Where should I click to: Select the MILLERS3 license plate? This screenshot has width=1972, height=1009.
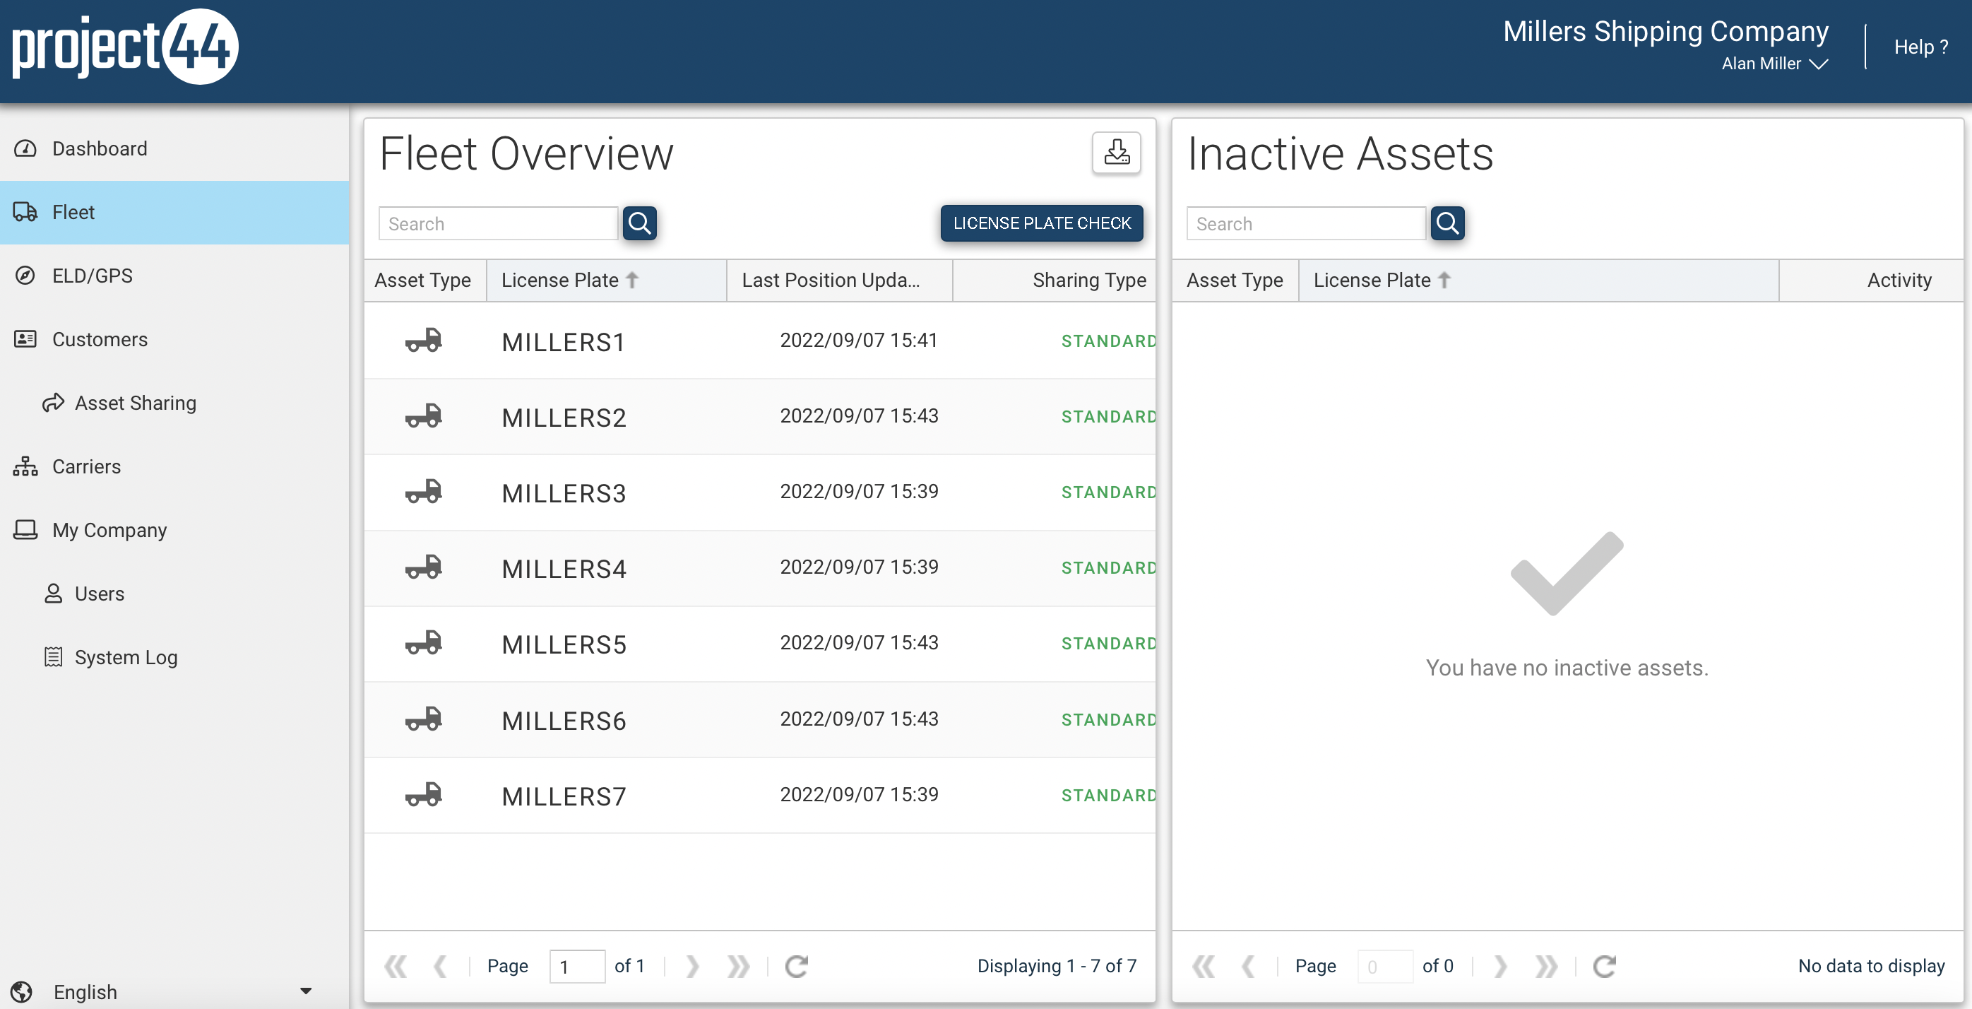pyautogui.click(x=564, y=494)
